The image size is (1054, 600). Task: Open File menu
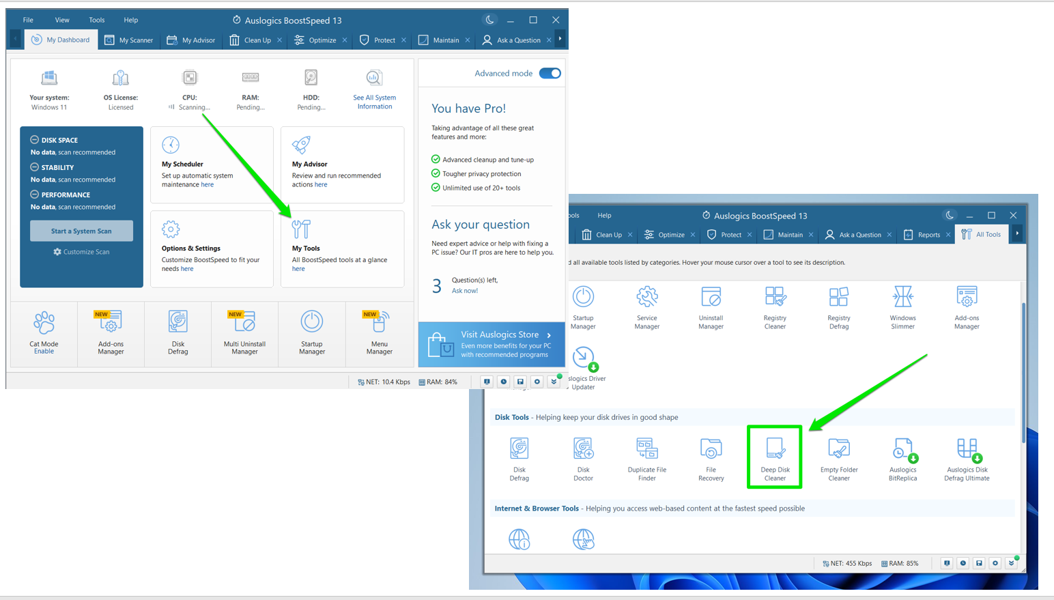(28, 20)
